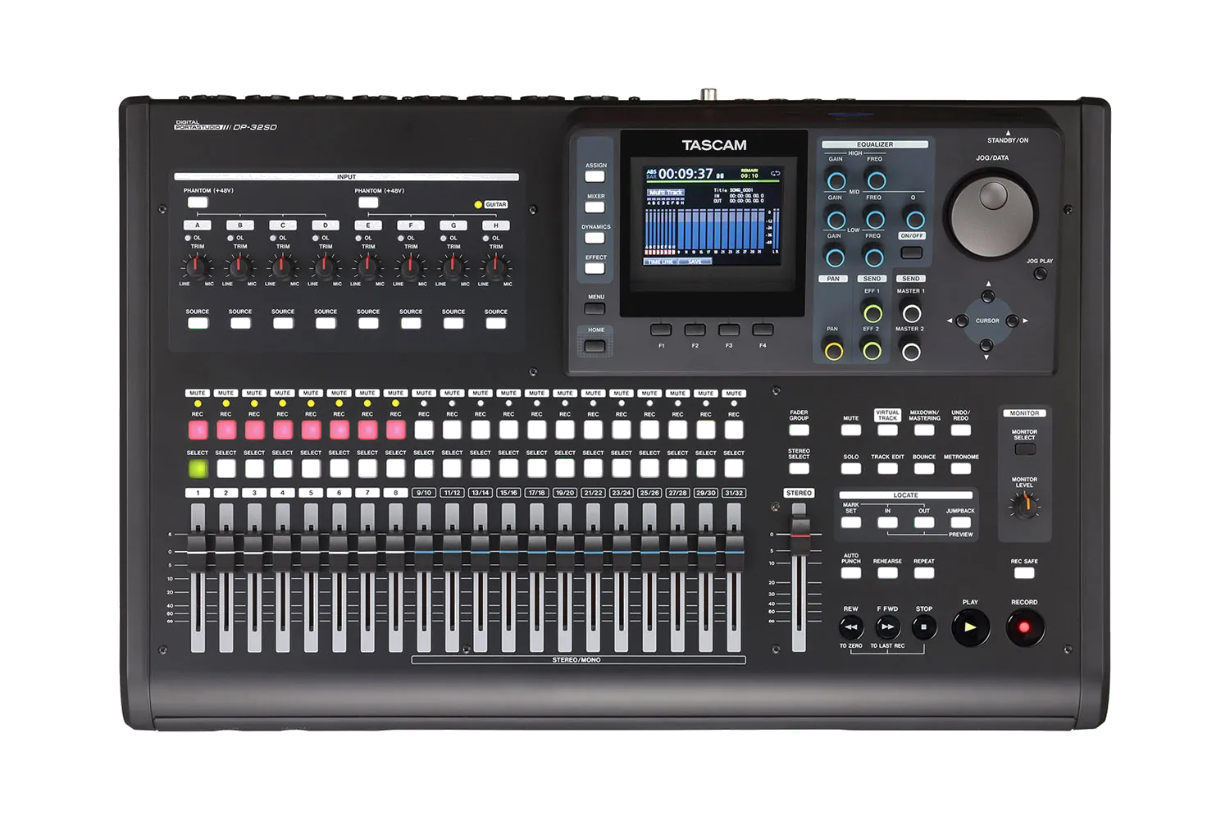This screenshot has width=1230, height=820.
Task: Click the MONITOR SELECT button
Action: [1024, 449]
